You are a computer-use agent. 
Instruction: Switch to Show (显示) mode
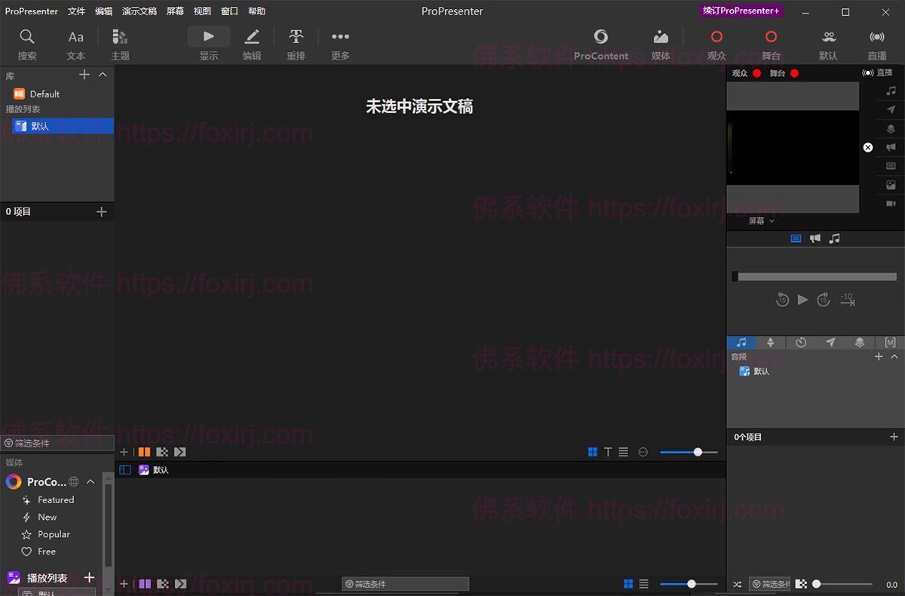coord(209,44)
